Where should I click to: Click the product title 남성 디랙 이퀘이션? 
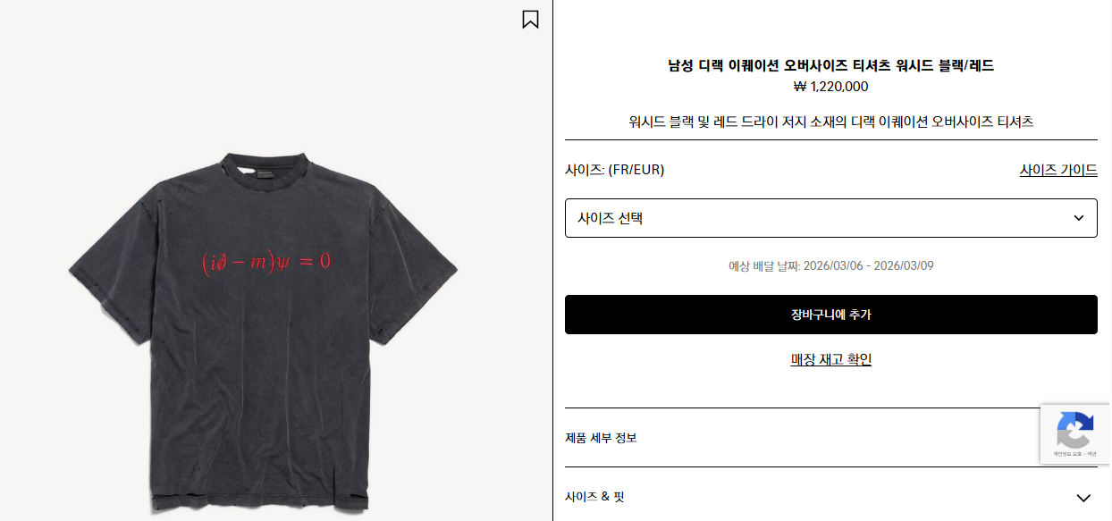(830, 65)
